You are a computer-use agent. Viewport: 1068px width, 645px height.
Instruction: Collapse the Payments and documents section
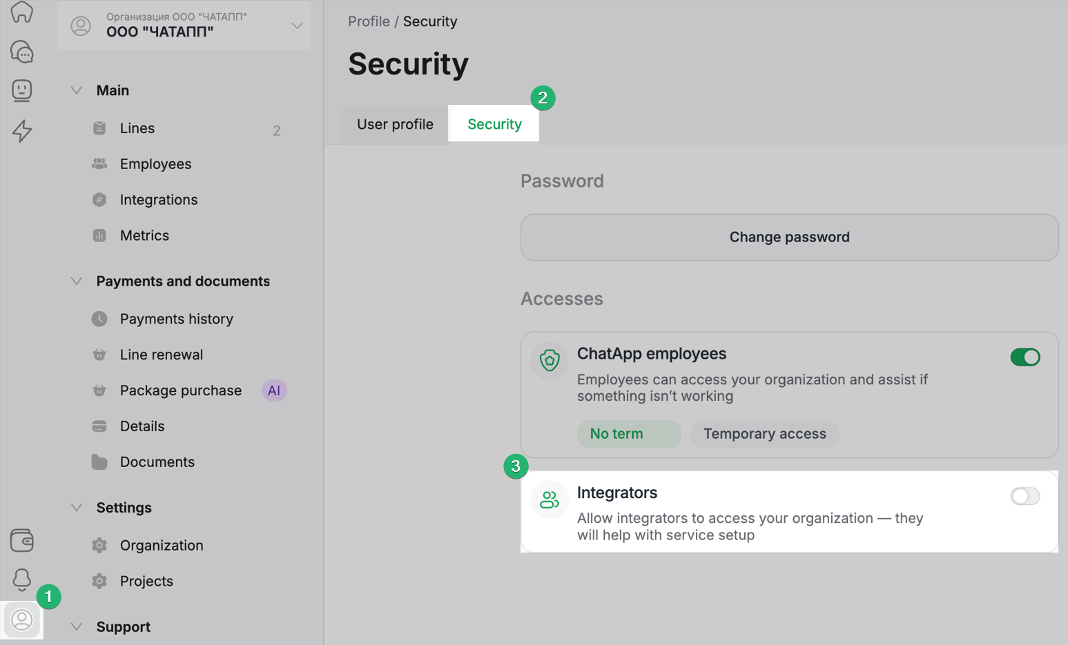[x=77, y=281]
